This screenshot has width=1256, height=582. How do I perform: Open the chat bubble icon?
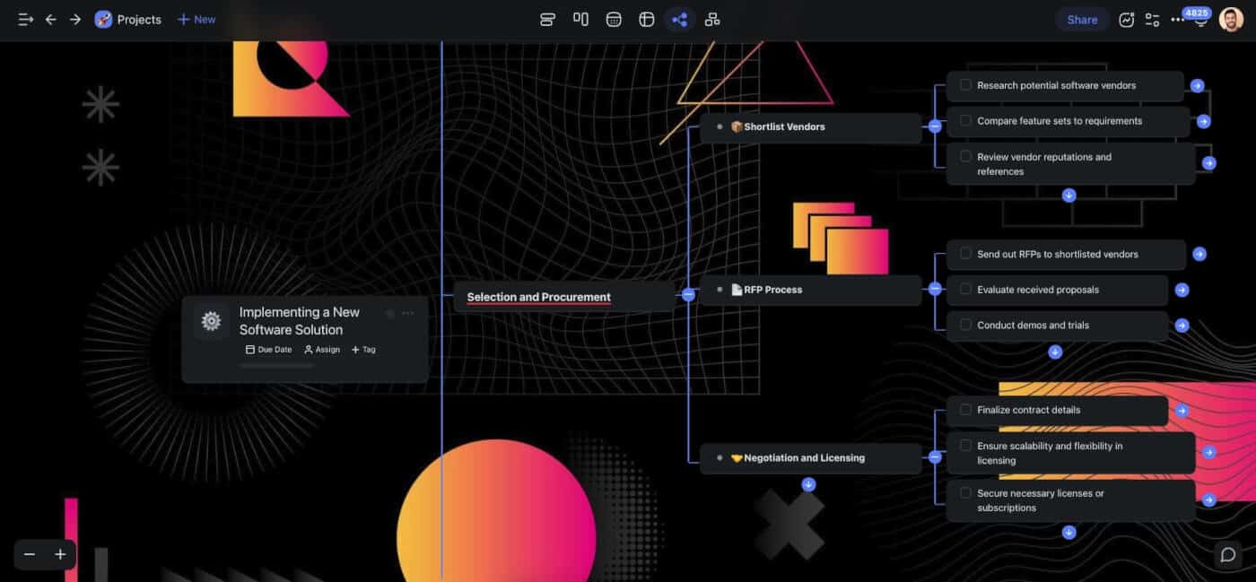pos(1227,555)
